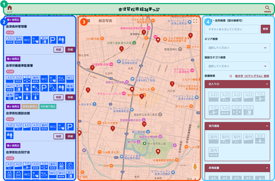
Task: Toggle the 室内 5° slope filter in 室内通路
Action: [x=237, y=139]
